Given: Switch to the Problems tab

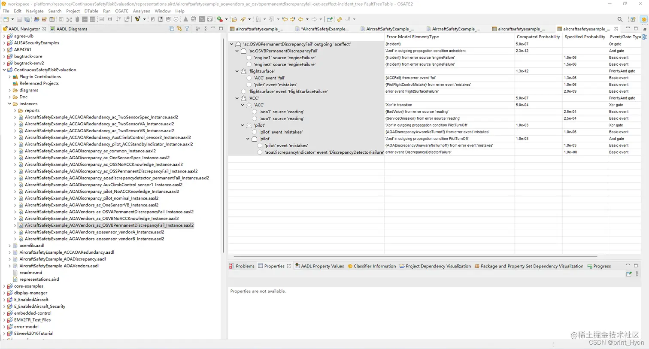Looking at the screenshot, I should coord(242,266).
